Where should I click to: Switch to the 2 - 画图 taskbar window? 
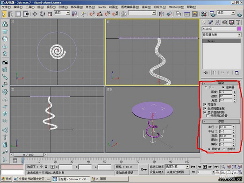click(110, 179)
